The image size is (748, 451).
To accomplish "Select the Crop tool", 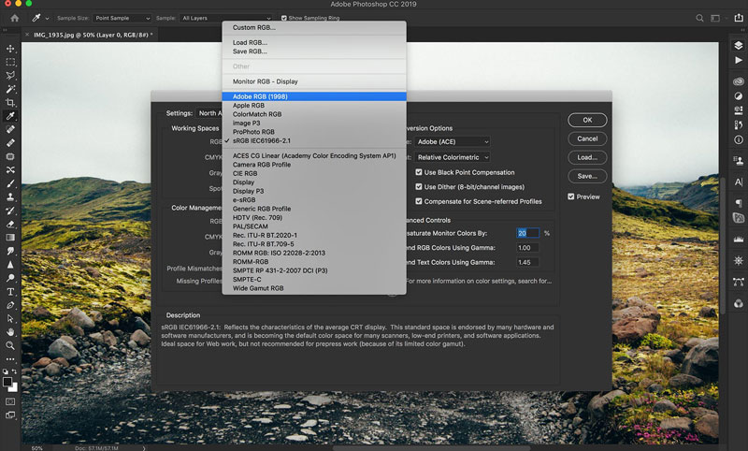I will point(10,103).
